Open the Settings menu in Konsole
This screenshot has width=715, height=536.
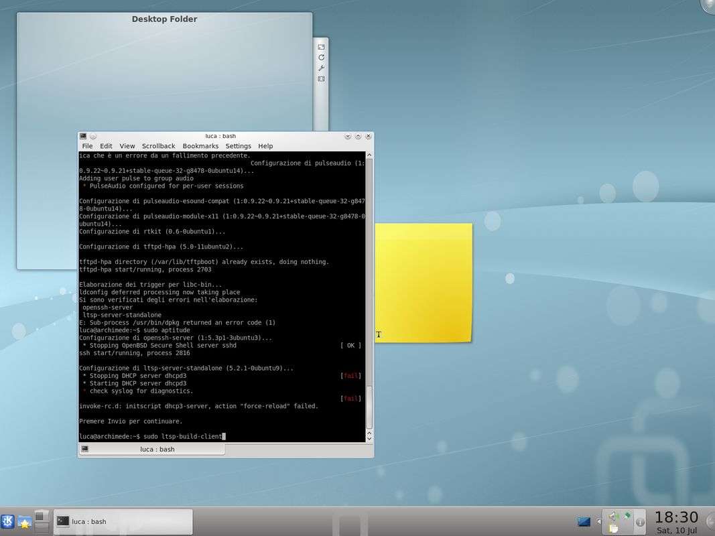click(x=238, y=146)
